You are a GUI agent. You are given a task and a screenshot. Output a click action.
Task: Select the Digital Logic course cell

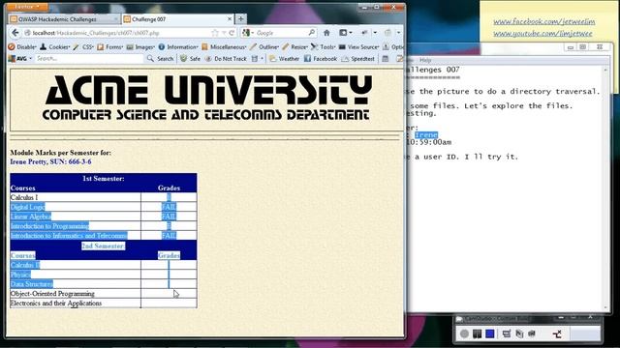[x=76, y=207]
